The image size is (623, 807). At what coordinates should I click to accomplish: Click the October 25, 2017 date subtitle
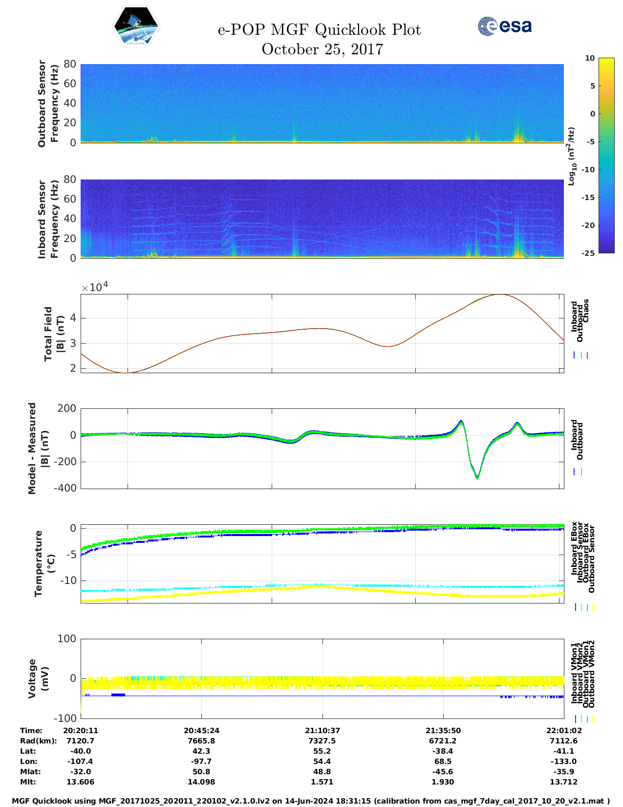[322, 49]
